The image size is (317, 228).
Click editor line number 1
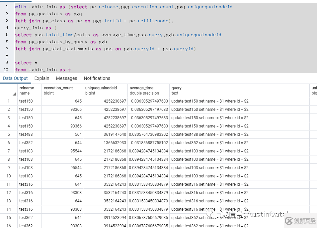tap(7, 7)
